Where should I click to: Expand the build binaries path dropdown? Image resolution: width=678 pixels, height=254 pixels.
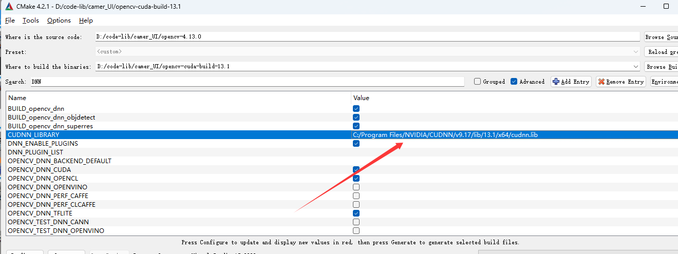636,67
